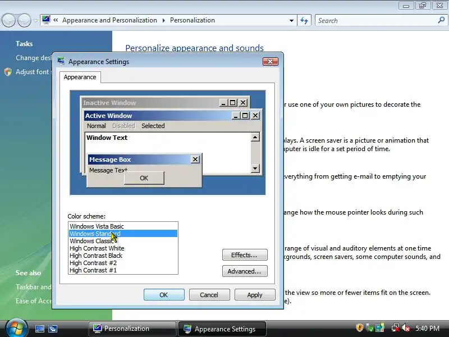The height and width of the screenshot is (337, 449).
Task: Open Taskbar and Start Menu link
Action: coord(34,287)
